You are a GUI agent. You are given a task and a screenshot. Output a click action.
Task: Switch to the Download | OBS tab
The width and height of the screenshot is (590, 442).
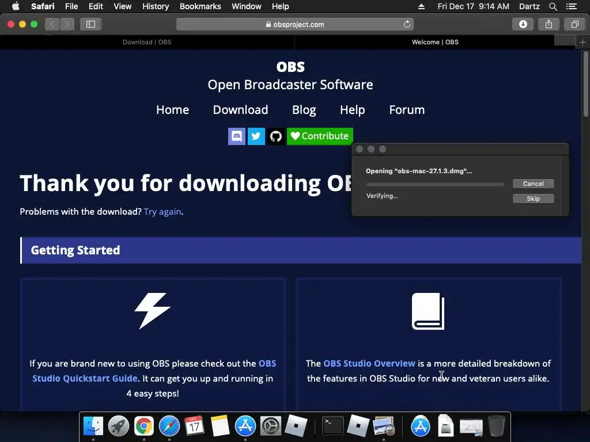pos(147,42)
